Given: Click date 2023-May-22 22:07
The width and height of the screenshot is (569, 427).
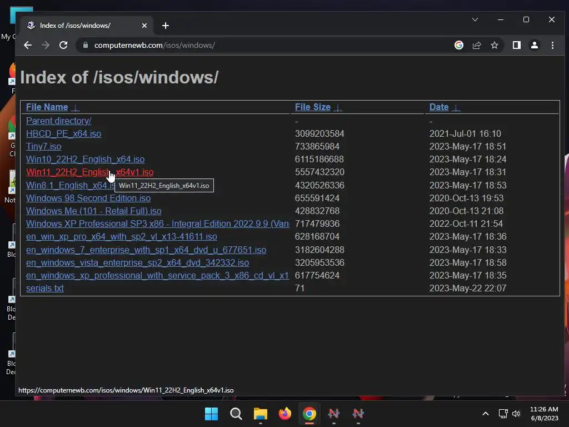Looking at the screenshot, I should 468,289.
